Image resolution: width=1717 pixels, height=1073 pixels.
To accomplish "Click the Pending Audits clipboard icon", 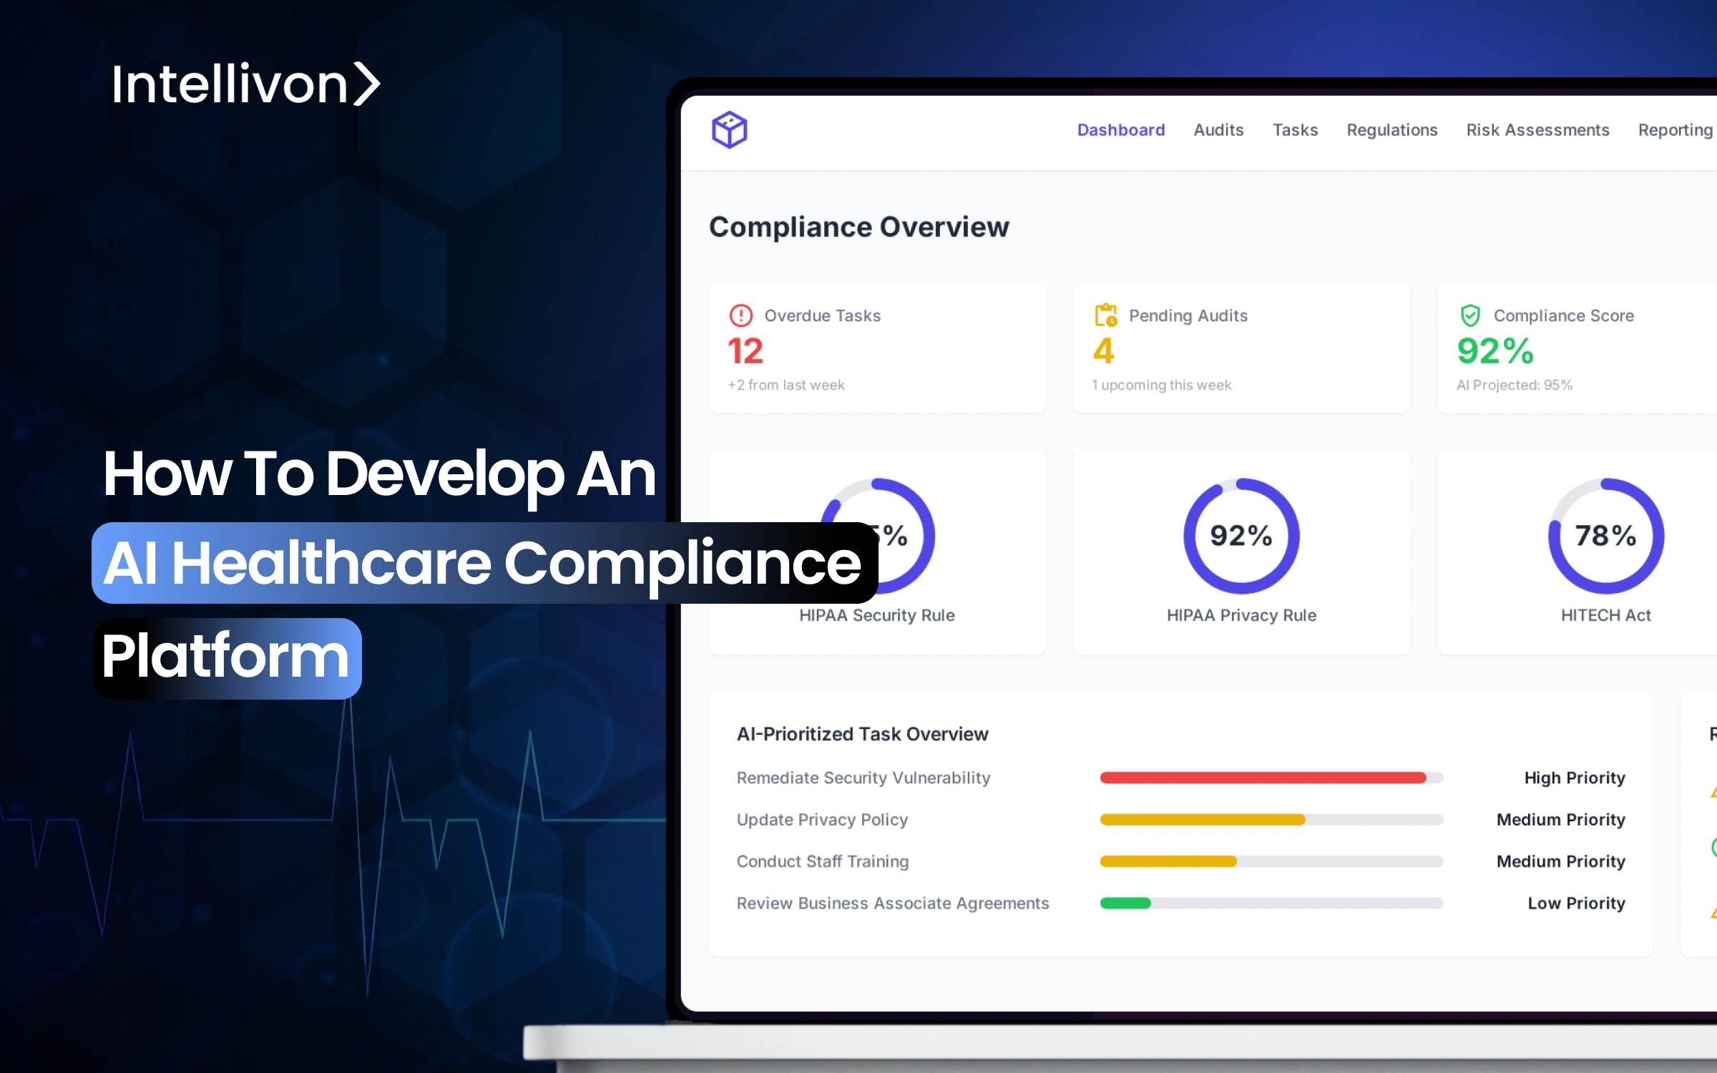I will 1105,315.
